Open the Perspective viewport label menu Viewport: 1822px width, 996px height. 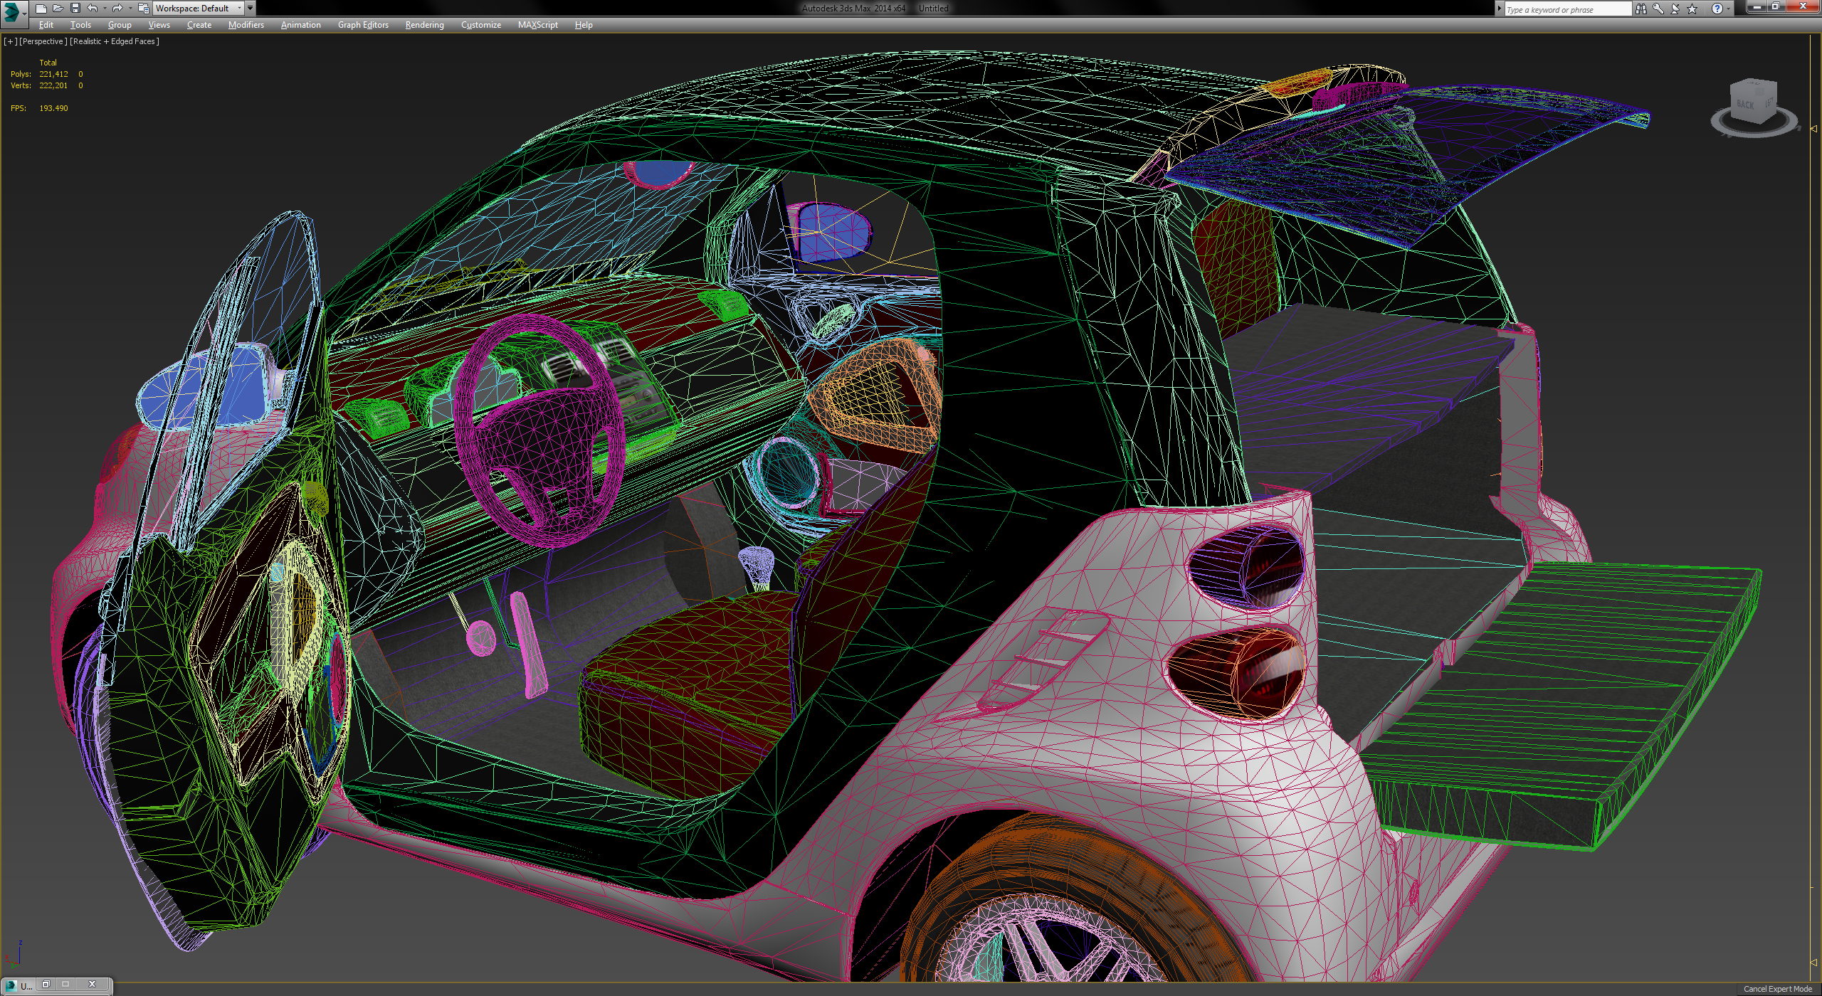(43, 41)
